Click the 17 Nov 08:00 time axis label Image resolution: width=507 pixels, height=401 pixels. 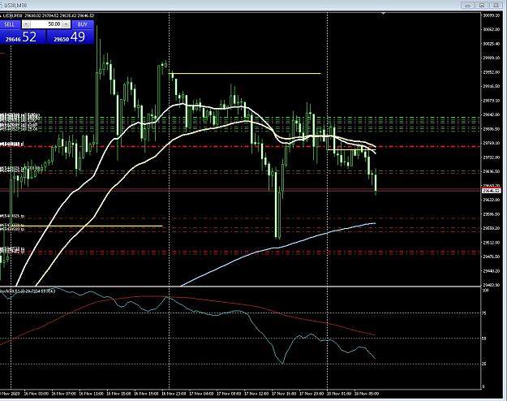[229, 394]
